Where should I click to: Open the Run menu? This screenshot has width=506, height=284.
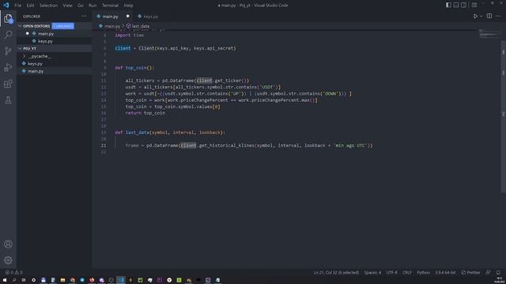pos(93,6)
